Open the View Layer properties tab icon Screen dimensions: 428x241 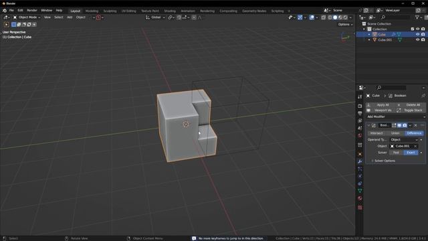tap(360, 120)
